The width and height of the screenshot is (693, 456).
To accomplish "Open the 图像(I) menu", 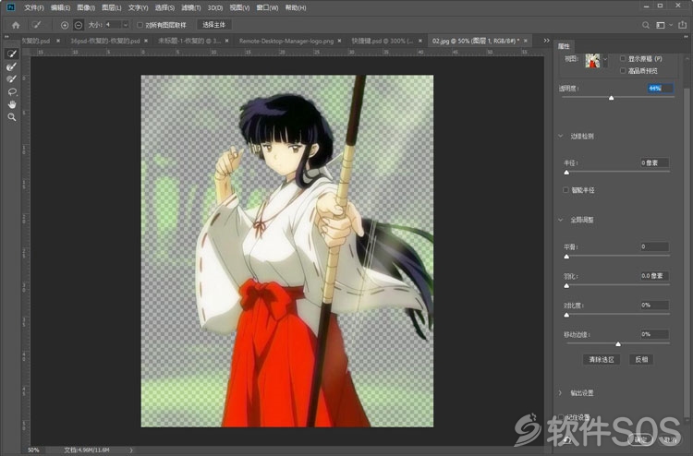I will click(86, 7).
